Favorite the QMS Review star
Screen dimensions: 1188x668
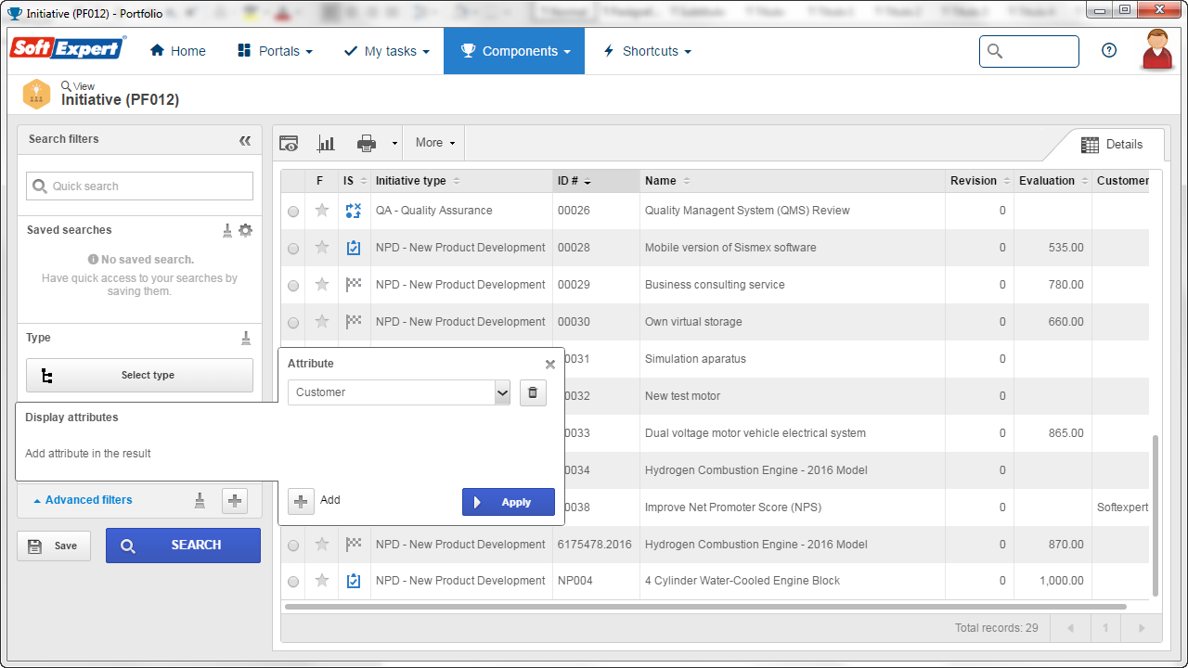click(322, 211)
